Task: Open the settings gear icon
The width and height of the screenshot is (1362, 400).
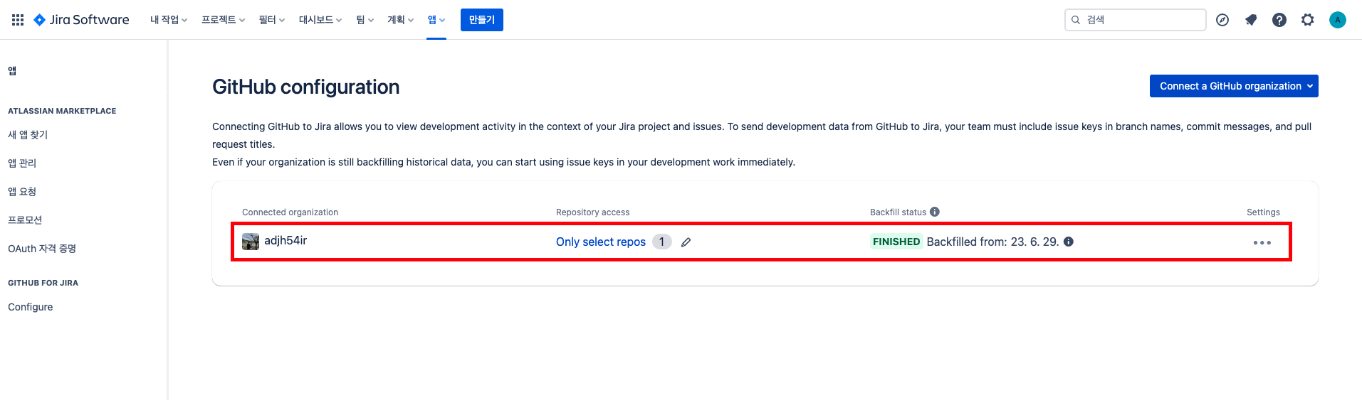Action: [x=1308, y=20]
